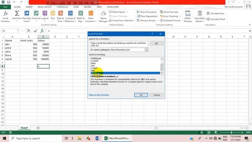Viewport: 252px width, 142px height.
Task: Toggle Show Formulas
Action: click(x=169, y=12)
